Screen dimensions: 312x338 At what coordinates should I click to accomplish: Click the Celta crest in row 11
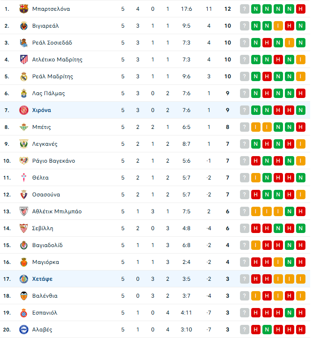[24, 178]
